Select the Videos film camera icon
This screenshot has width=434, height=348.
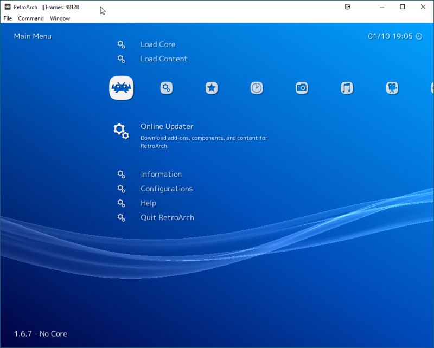pyautogui.click(x=391, y=87)
